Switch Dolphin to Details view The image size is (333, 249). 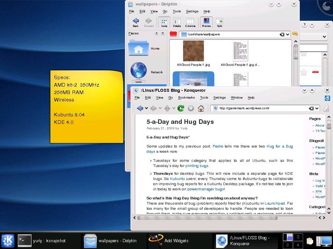pos(177,22)
